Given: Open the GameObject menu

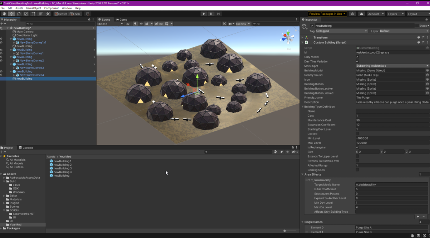Looking at the screenshot, I should [33, 8].
